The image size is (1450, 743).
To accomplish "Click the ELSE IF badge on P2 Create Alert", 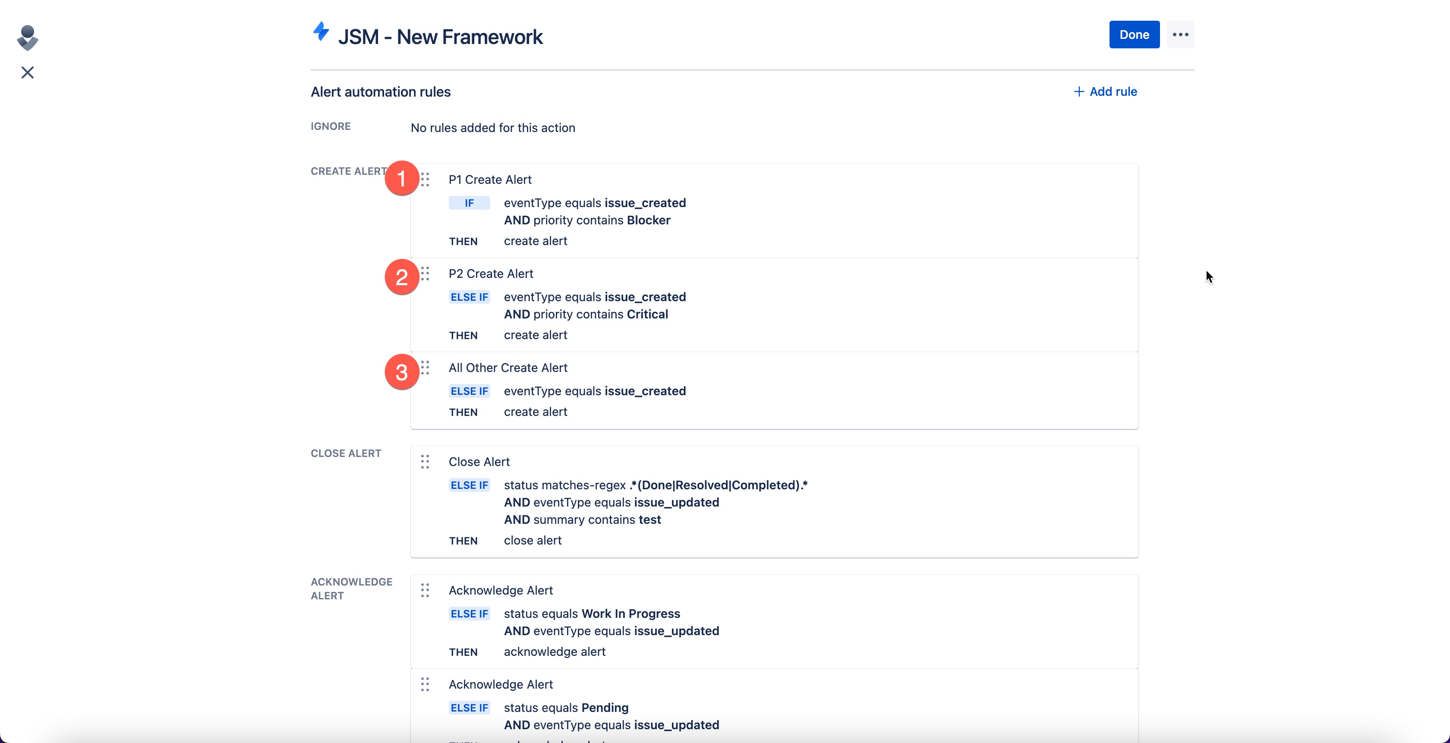I will pyautogui.click(x=469, y=296).
